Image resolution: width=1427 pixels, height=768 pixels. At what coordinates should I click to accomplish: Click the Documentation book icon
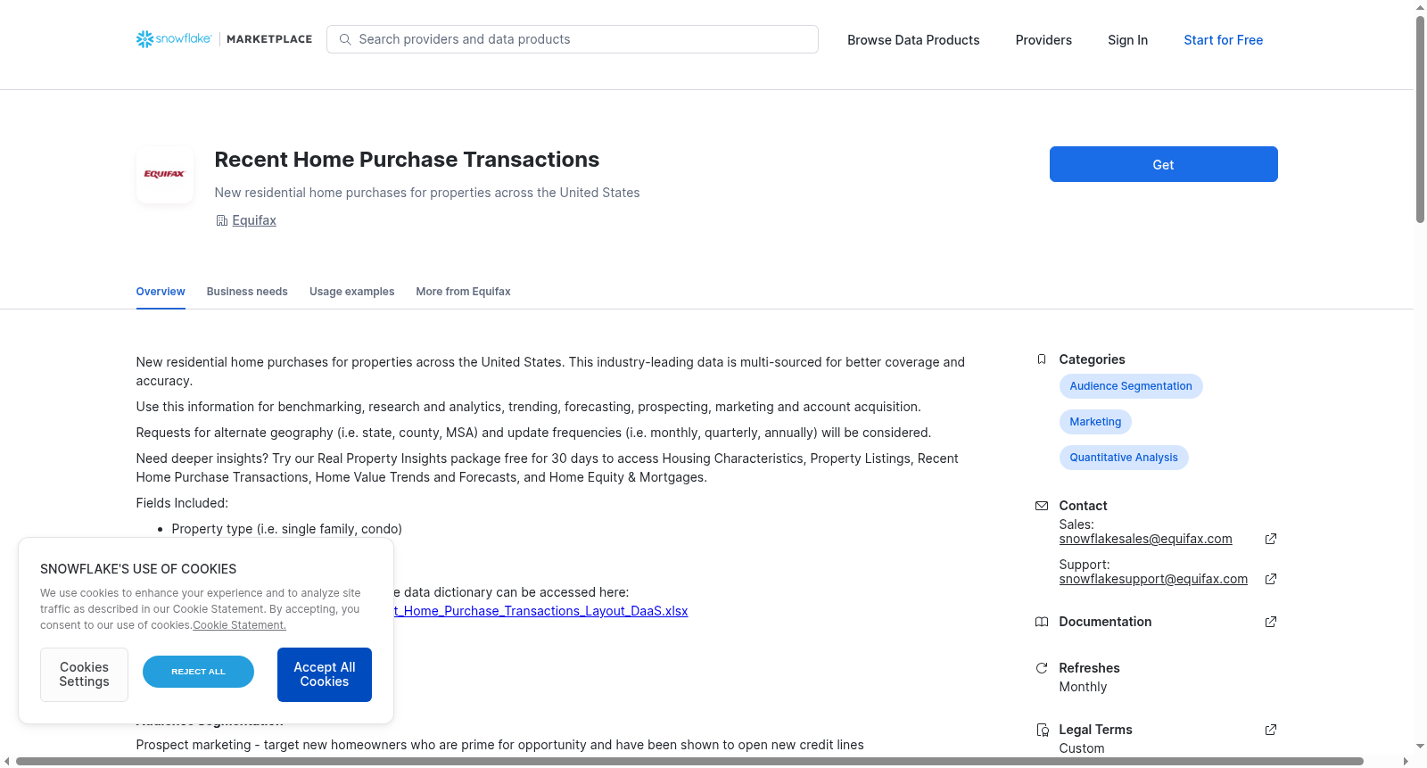point(1042,622)
